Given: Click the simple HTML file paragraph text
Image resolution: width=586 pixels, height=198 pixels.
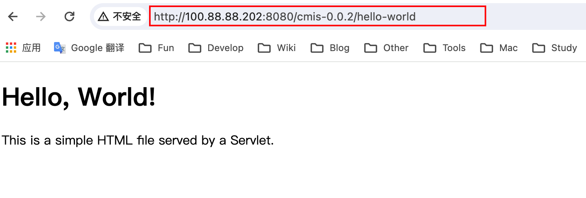Looking at the screenshot, I should (138, 140).
